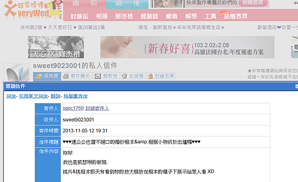
Task: Click the sweet9023001的私人信件 page heading
Action: click(75, 65)
